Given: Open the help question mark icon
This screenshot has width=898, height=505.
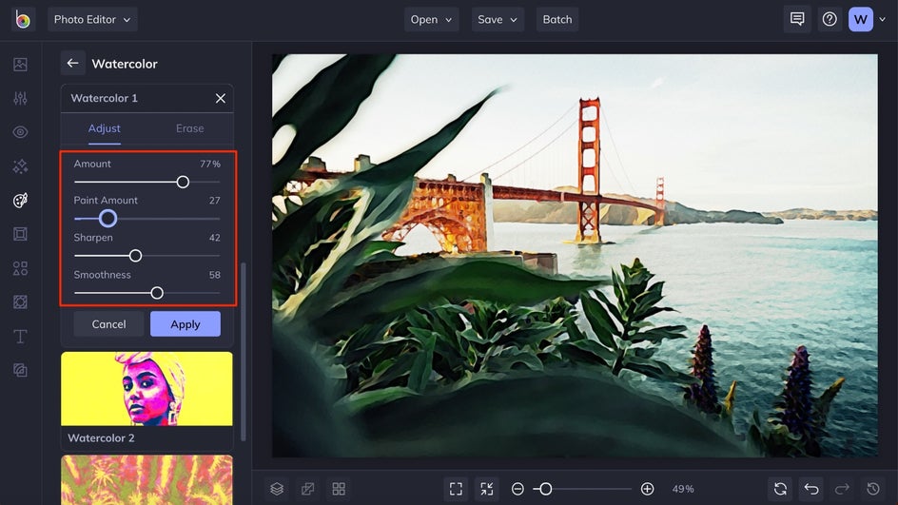Looking at the screenshot, I should [830, 19].
